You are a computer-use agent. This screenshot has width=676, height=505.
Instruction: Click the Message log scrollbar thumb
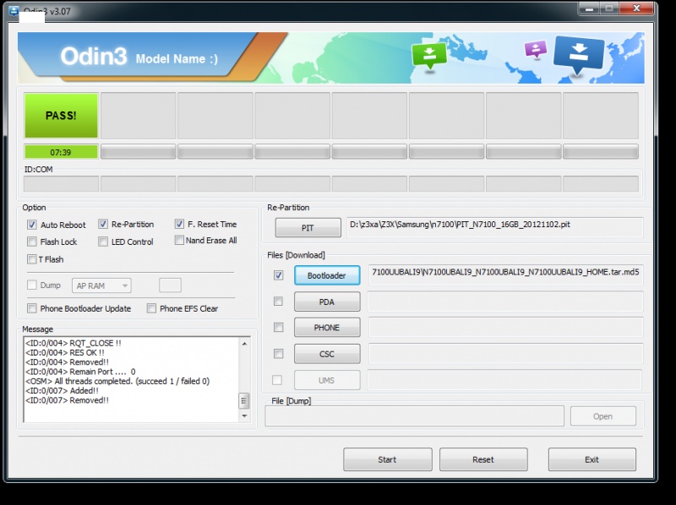pos(244,400)
